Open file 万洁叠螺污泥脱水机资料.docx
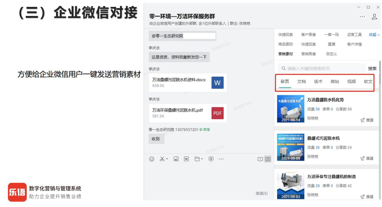This screenshot has height=207, width=382. pos(188,83)
